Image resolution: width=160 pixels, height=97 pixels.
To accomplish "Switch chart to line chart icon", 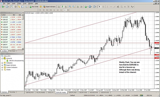I will (66, 7).
